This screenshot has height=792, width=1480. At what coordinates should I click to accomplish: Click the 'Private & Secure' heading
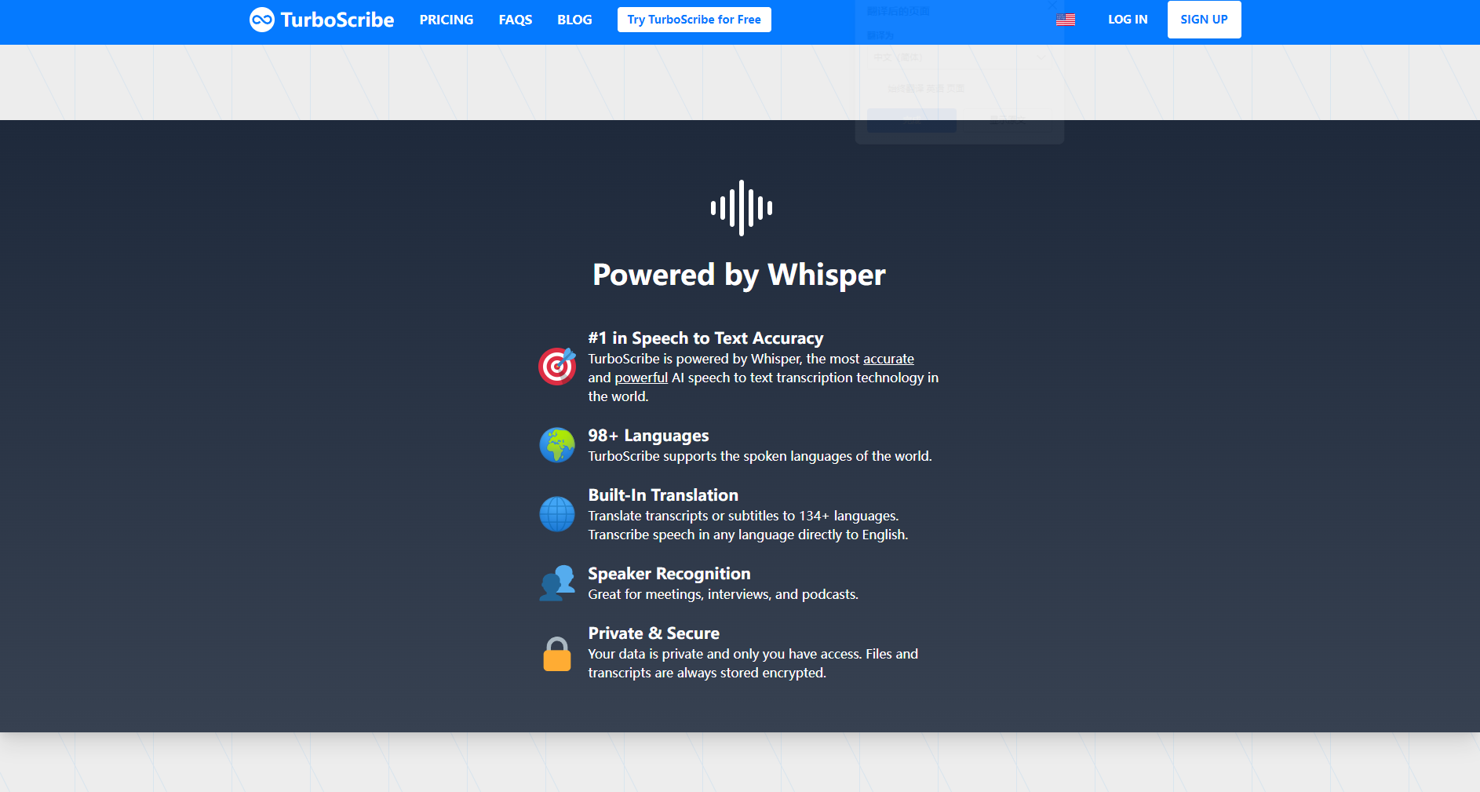[654, 633]
